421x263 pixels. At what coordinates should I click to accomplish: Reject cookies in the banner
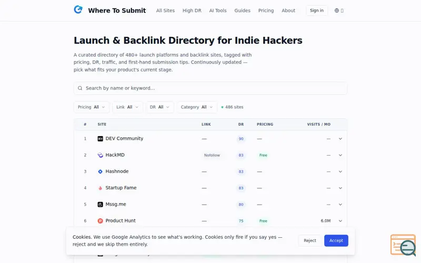click(x=310, y=240)
